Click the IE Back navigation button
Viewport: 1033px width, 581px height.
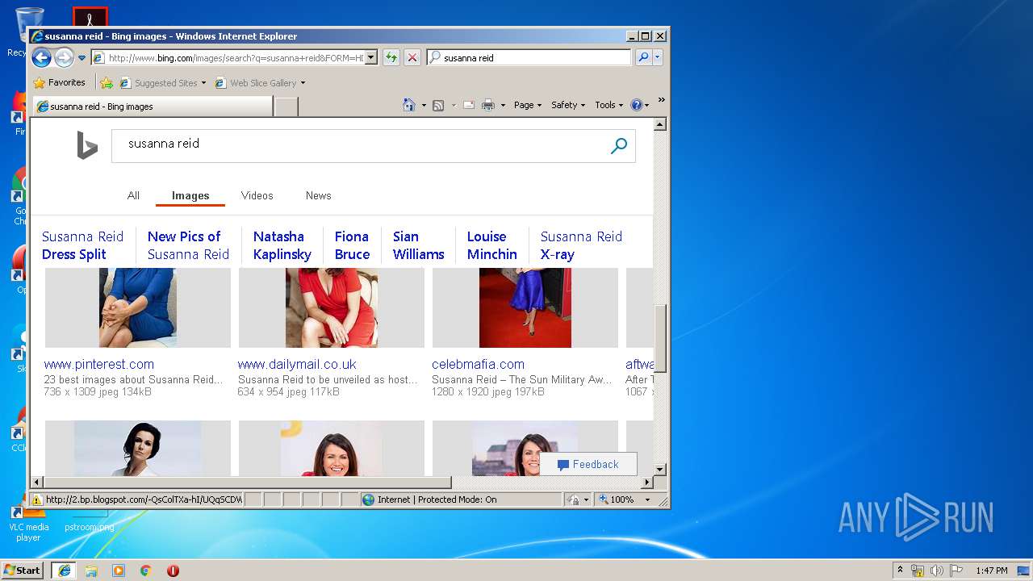click(41, 57)
